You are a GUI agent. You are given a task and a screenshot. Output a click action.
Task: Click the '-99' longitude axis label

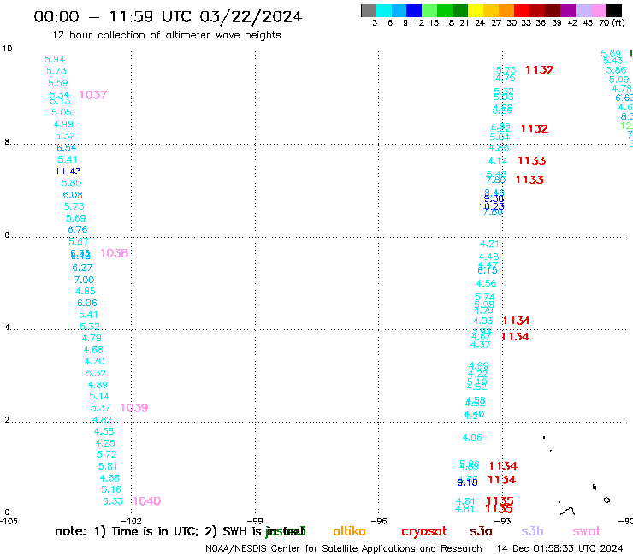(255, 521)
